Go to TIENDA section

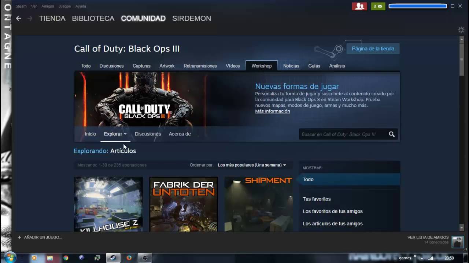[x=52, y=18]
